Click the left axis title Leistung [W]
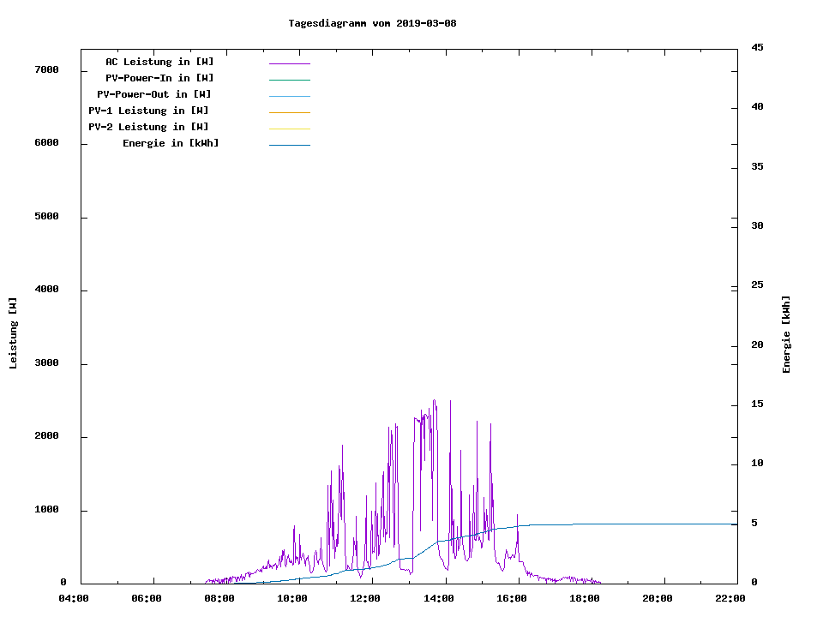 click(x=13, y=333)
